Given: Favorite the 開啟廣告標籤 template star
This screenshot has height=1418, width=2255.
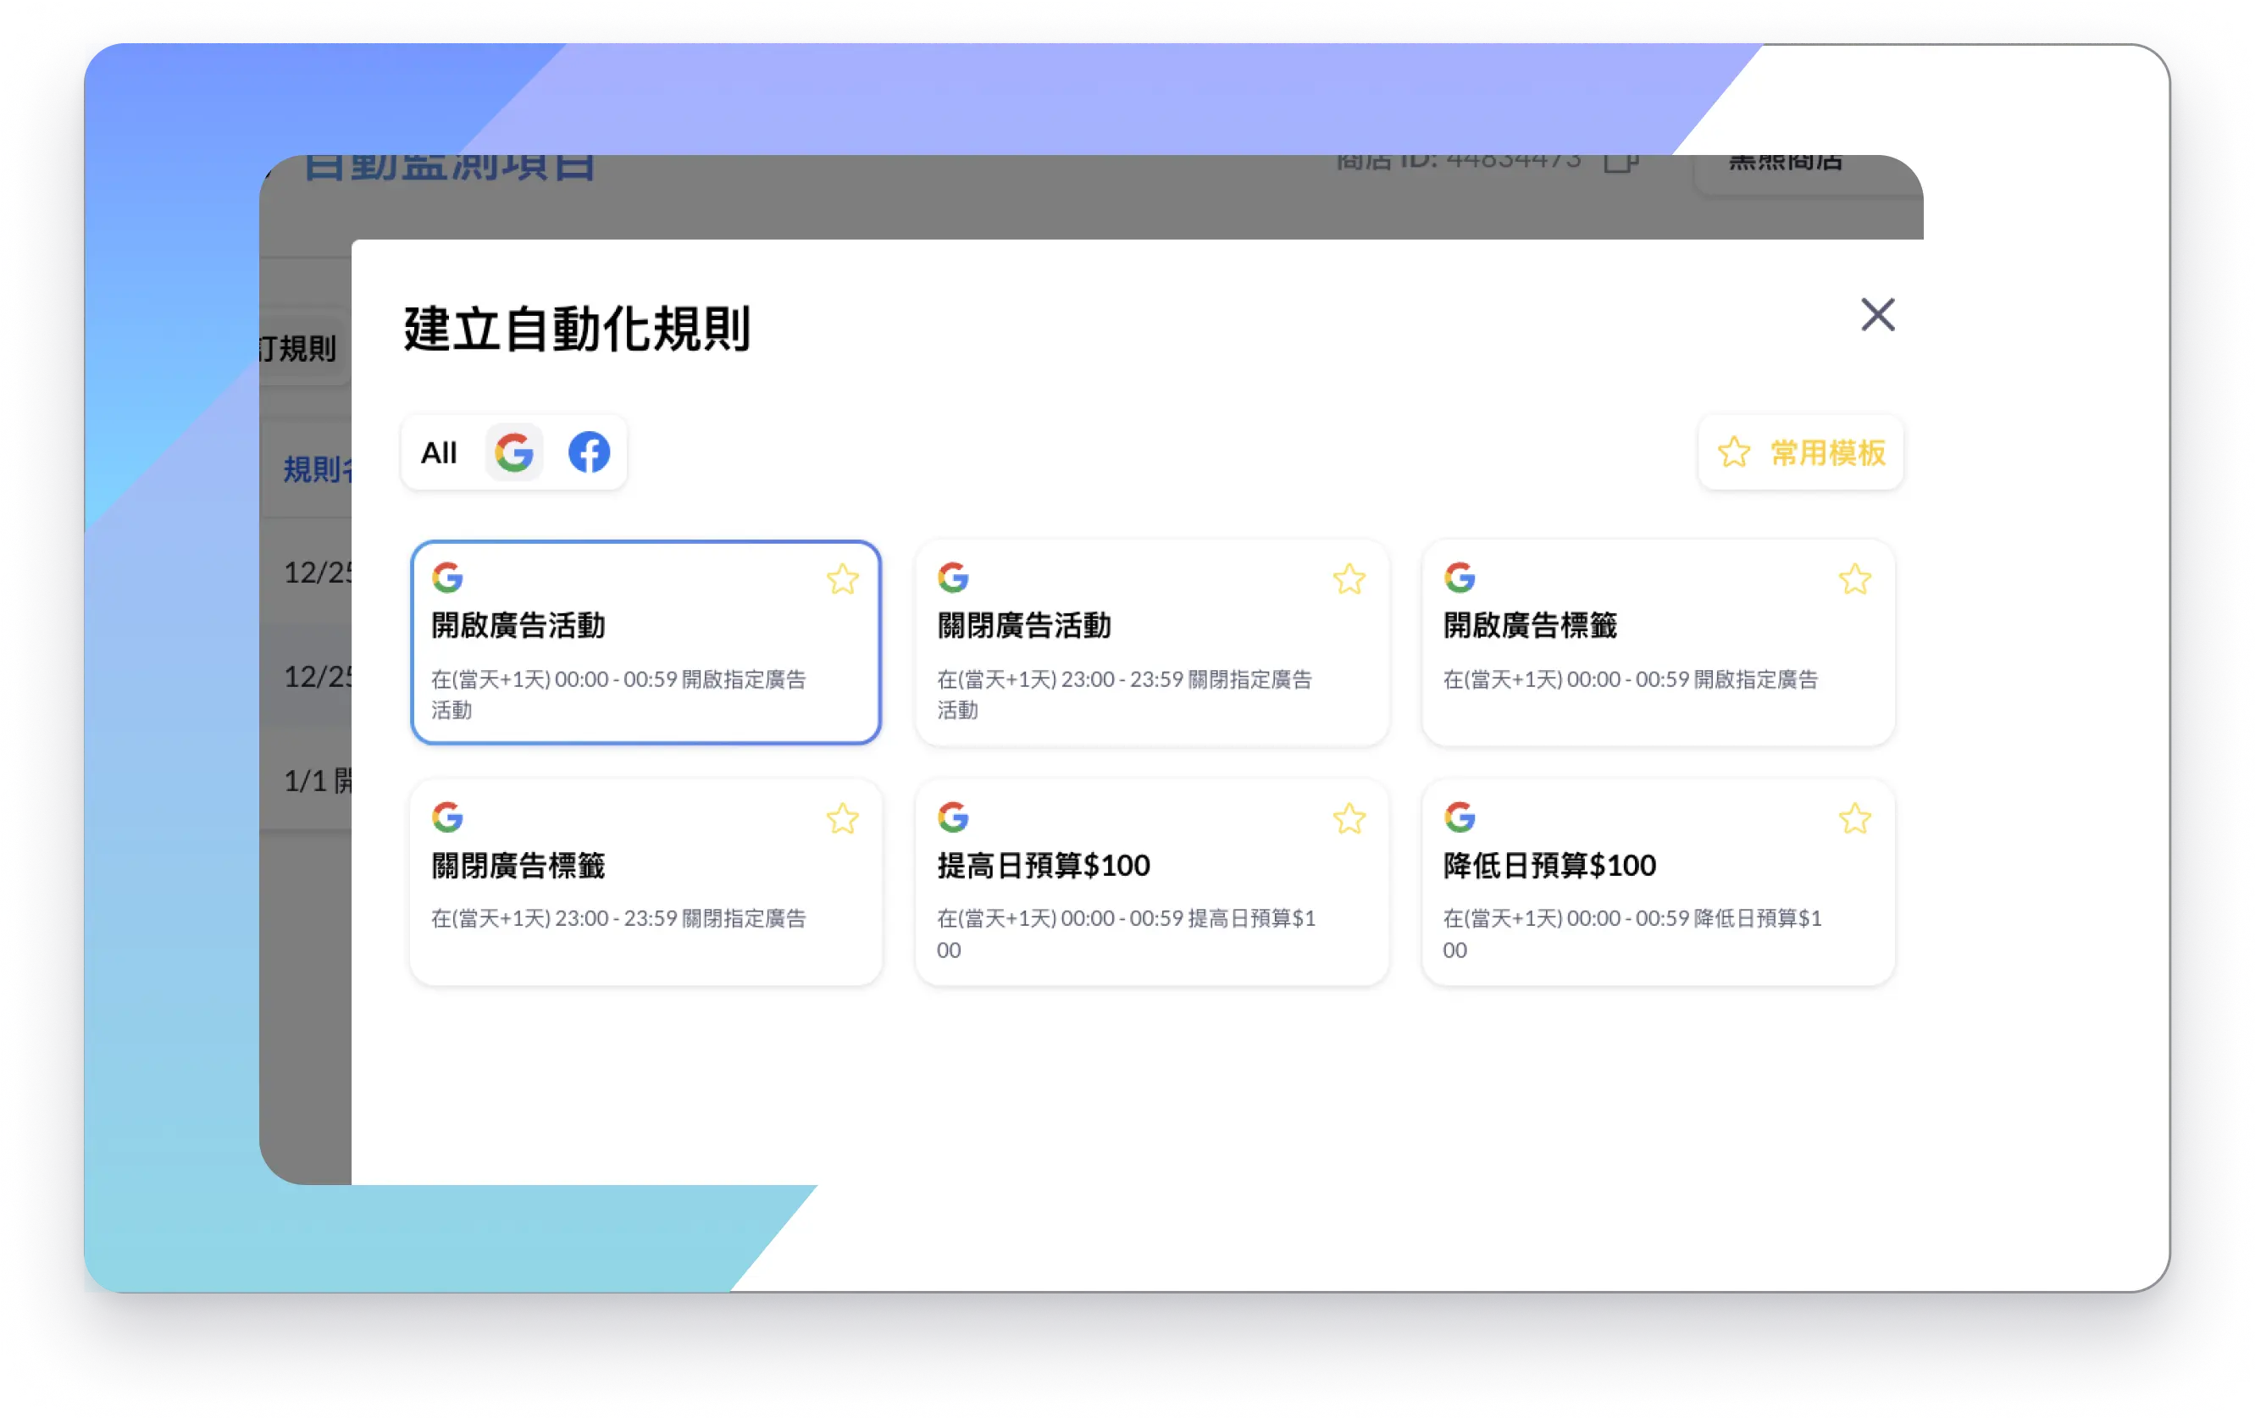Looking at the screenshot, I should point(1854,579).
